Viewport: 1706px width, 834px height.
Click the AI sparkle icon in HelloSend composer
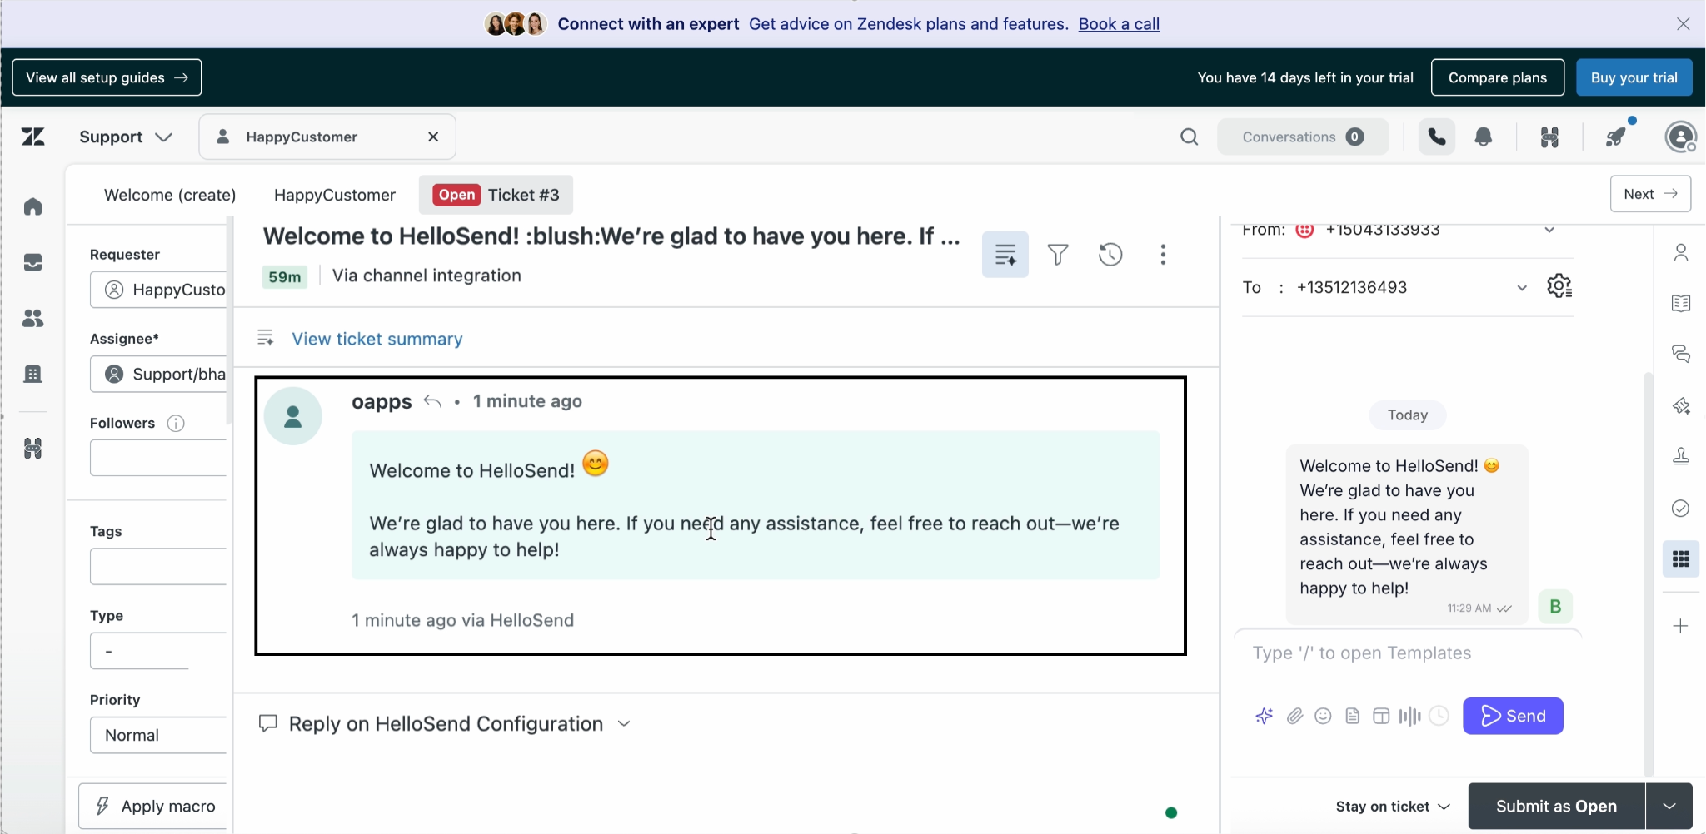[x=1265, y=716]
